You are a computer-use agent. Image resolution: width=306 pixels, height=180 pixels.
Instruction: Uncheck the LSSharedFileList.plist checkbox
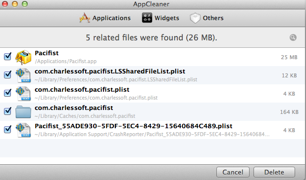(x=7, y=74)
